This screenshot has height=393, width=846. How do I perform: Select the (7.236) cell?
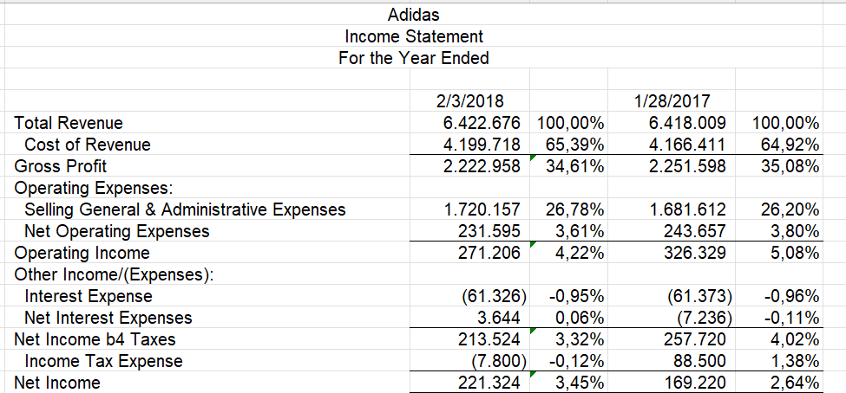(703, 318)
